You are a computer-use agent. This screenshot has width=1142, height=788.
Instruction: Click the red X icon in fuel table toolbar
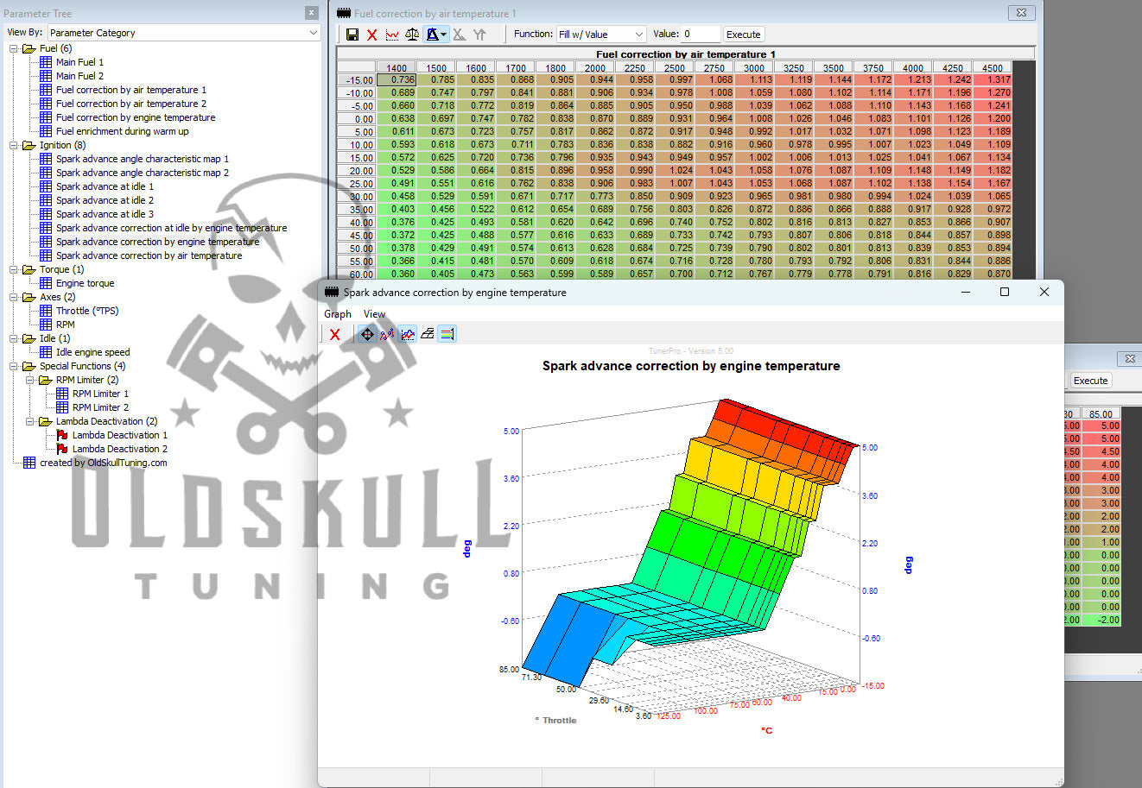371,35
